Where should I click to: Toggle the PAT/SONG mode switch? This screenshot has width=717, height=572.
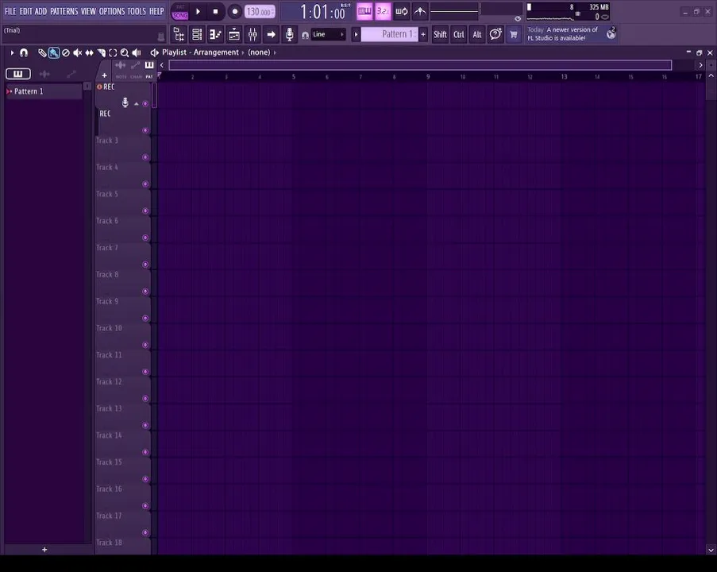tap(180, 11)
